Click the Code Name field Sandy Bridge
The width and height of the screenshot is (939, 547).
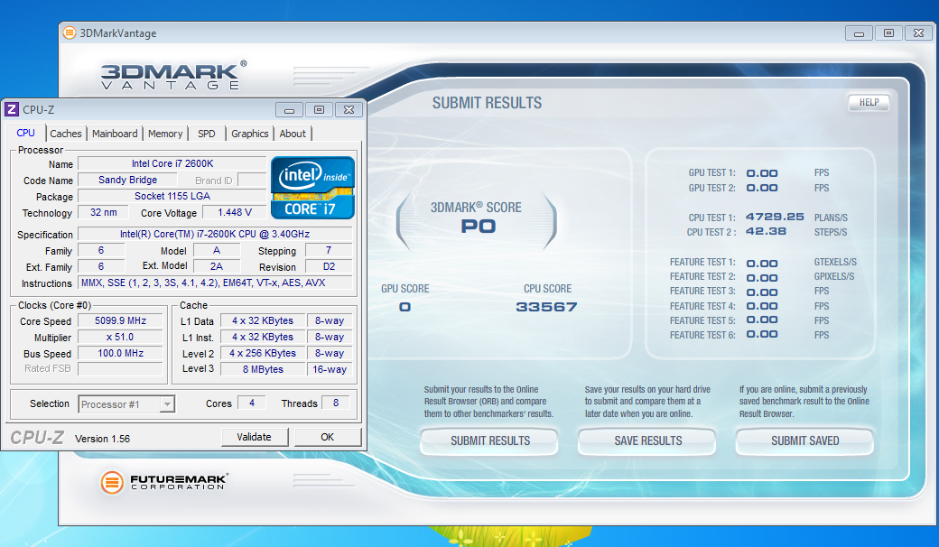tap(127, 180)
